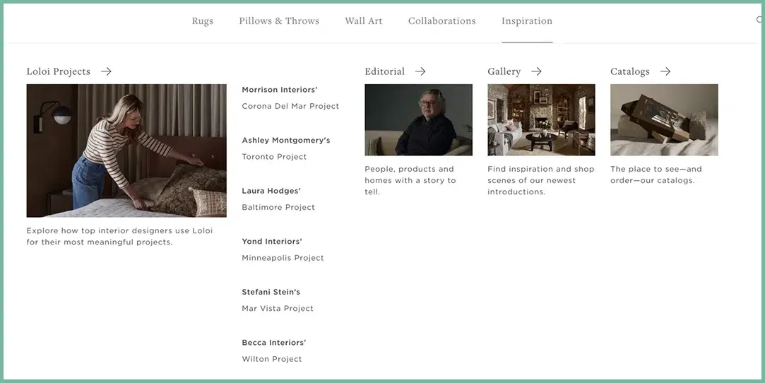Screen dimensions: 765x383
Task: Click the Gallery living room image
Action: click(x=541, y=120)
